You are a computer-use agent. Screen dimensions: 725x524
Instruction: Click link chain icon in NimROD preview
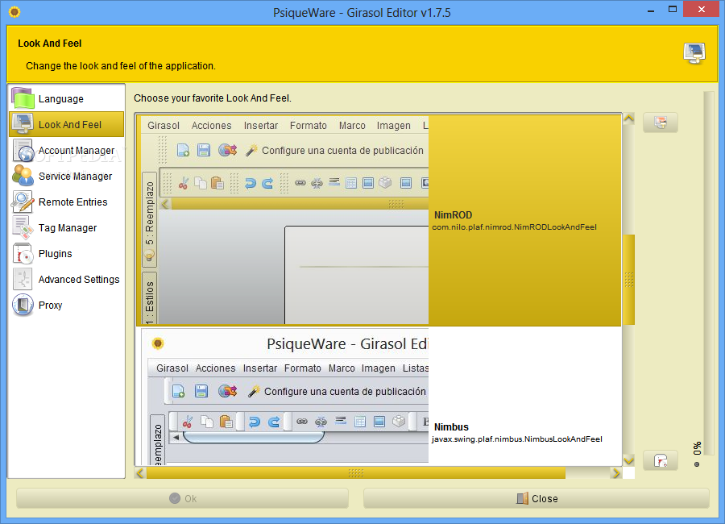click(x=300, y=182)
